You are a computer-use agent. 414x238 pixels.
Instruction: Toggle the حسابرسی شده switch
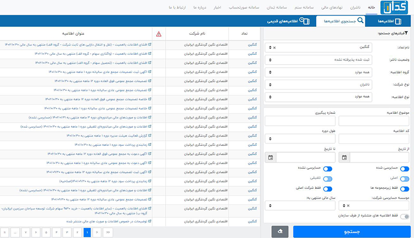[404, 169]
